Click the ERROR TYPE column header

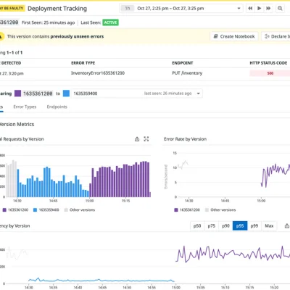(83, 63)
